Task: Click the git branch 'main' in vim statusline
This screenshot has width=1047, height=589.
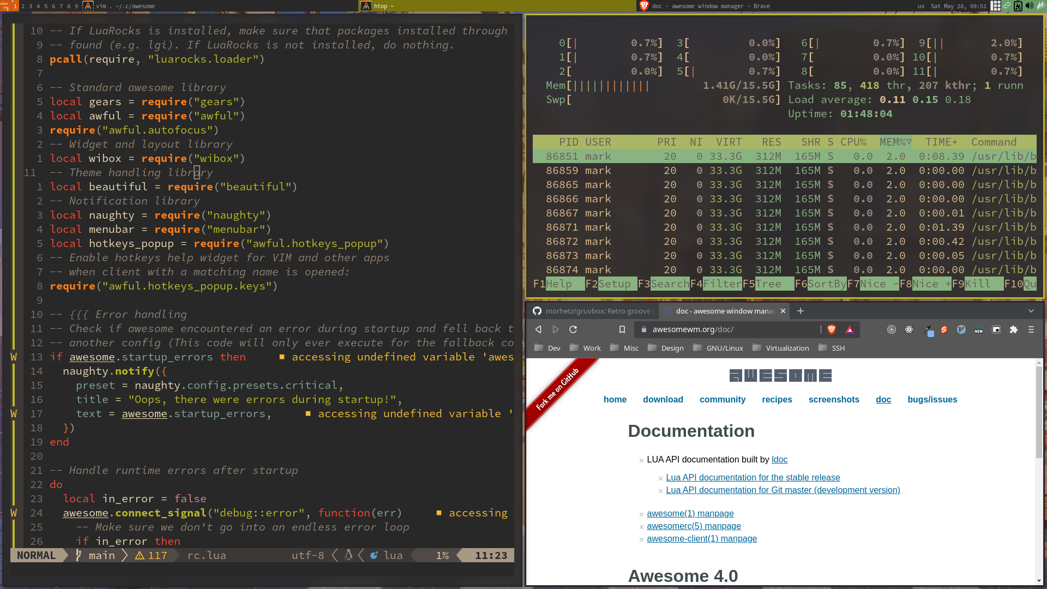Action: point(95,555)
